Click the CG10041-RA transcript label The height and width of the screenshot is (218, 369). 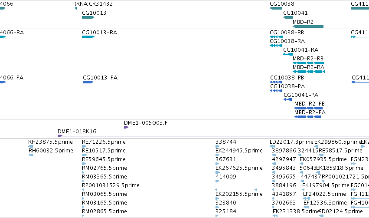coord(300,50)
